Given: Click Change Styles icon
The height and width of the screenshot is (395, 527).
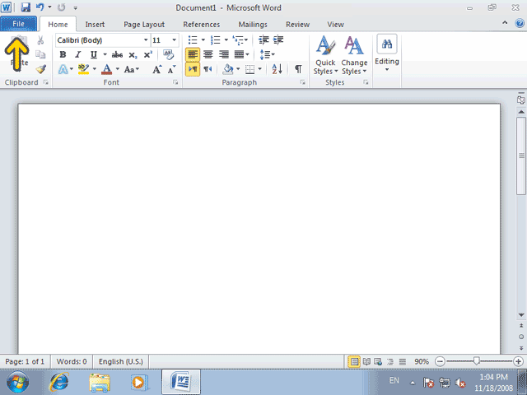Looking at the screenshot, I should [x=354, y=46].
